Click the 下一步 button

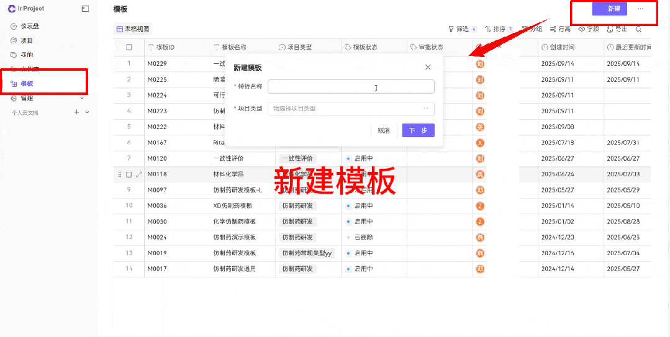[418, 131]
